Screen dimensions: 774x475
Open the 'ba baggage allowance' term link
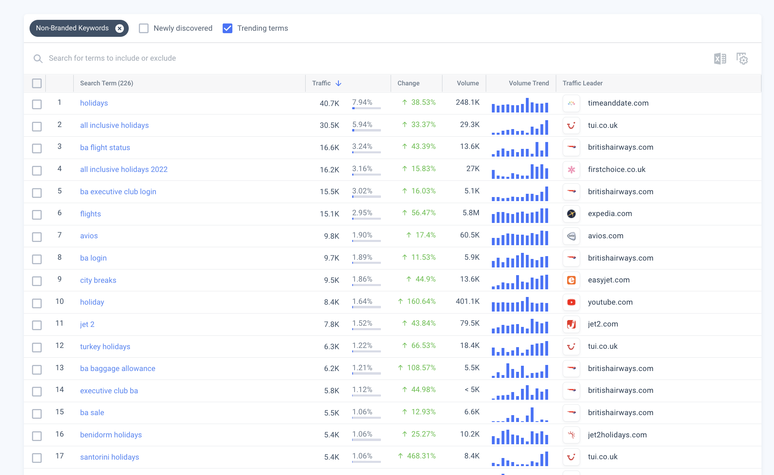tap(118, 369)
